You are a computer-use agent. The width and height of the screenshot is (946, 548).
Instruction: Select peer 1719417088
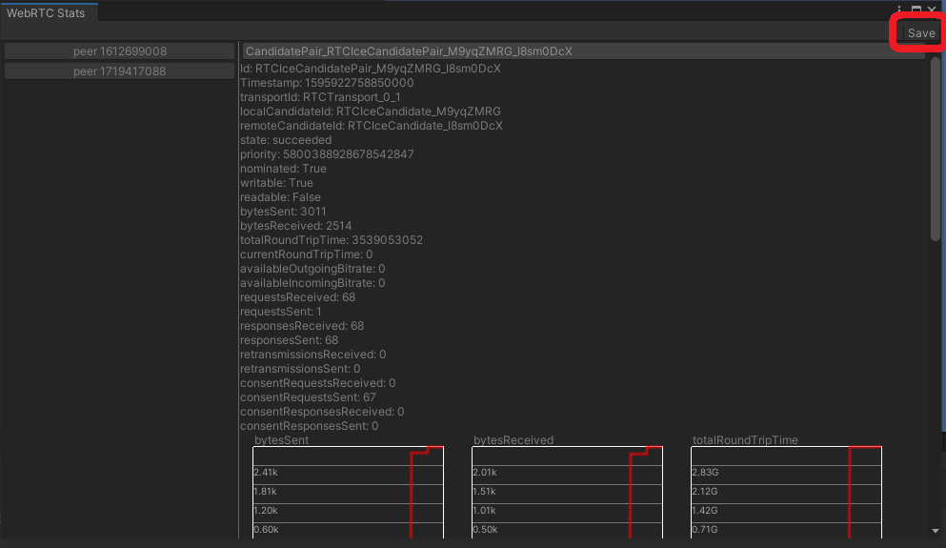coord(119,71)
